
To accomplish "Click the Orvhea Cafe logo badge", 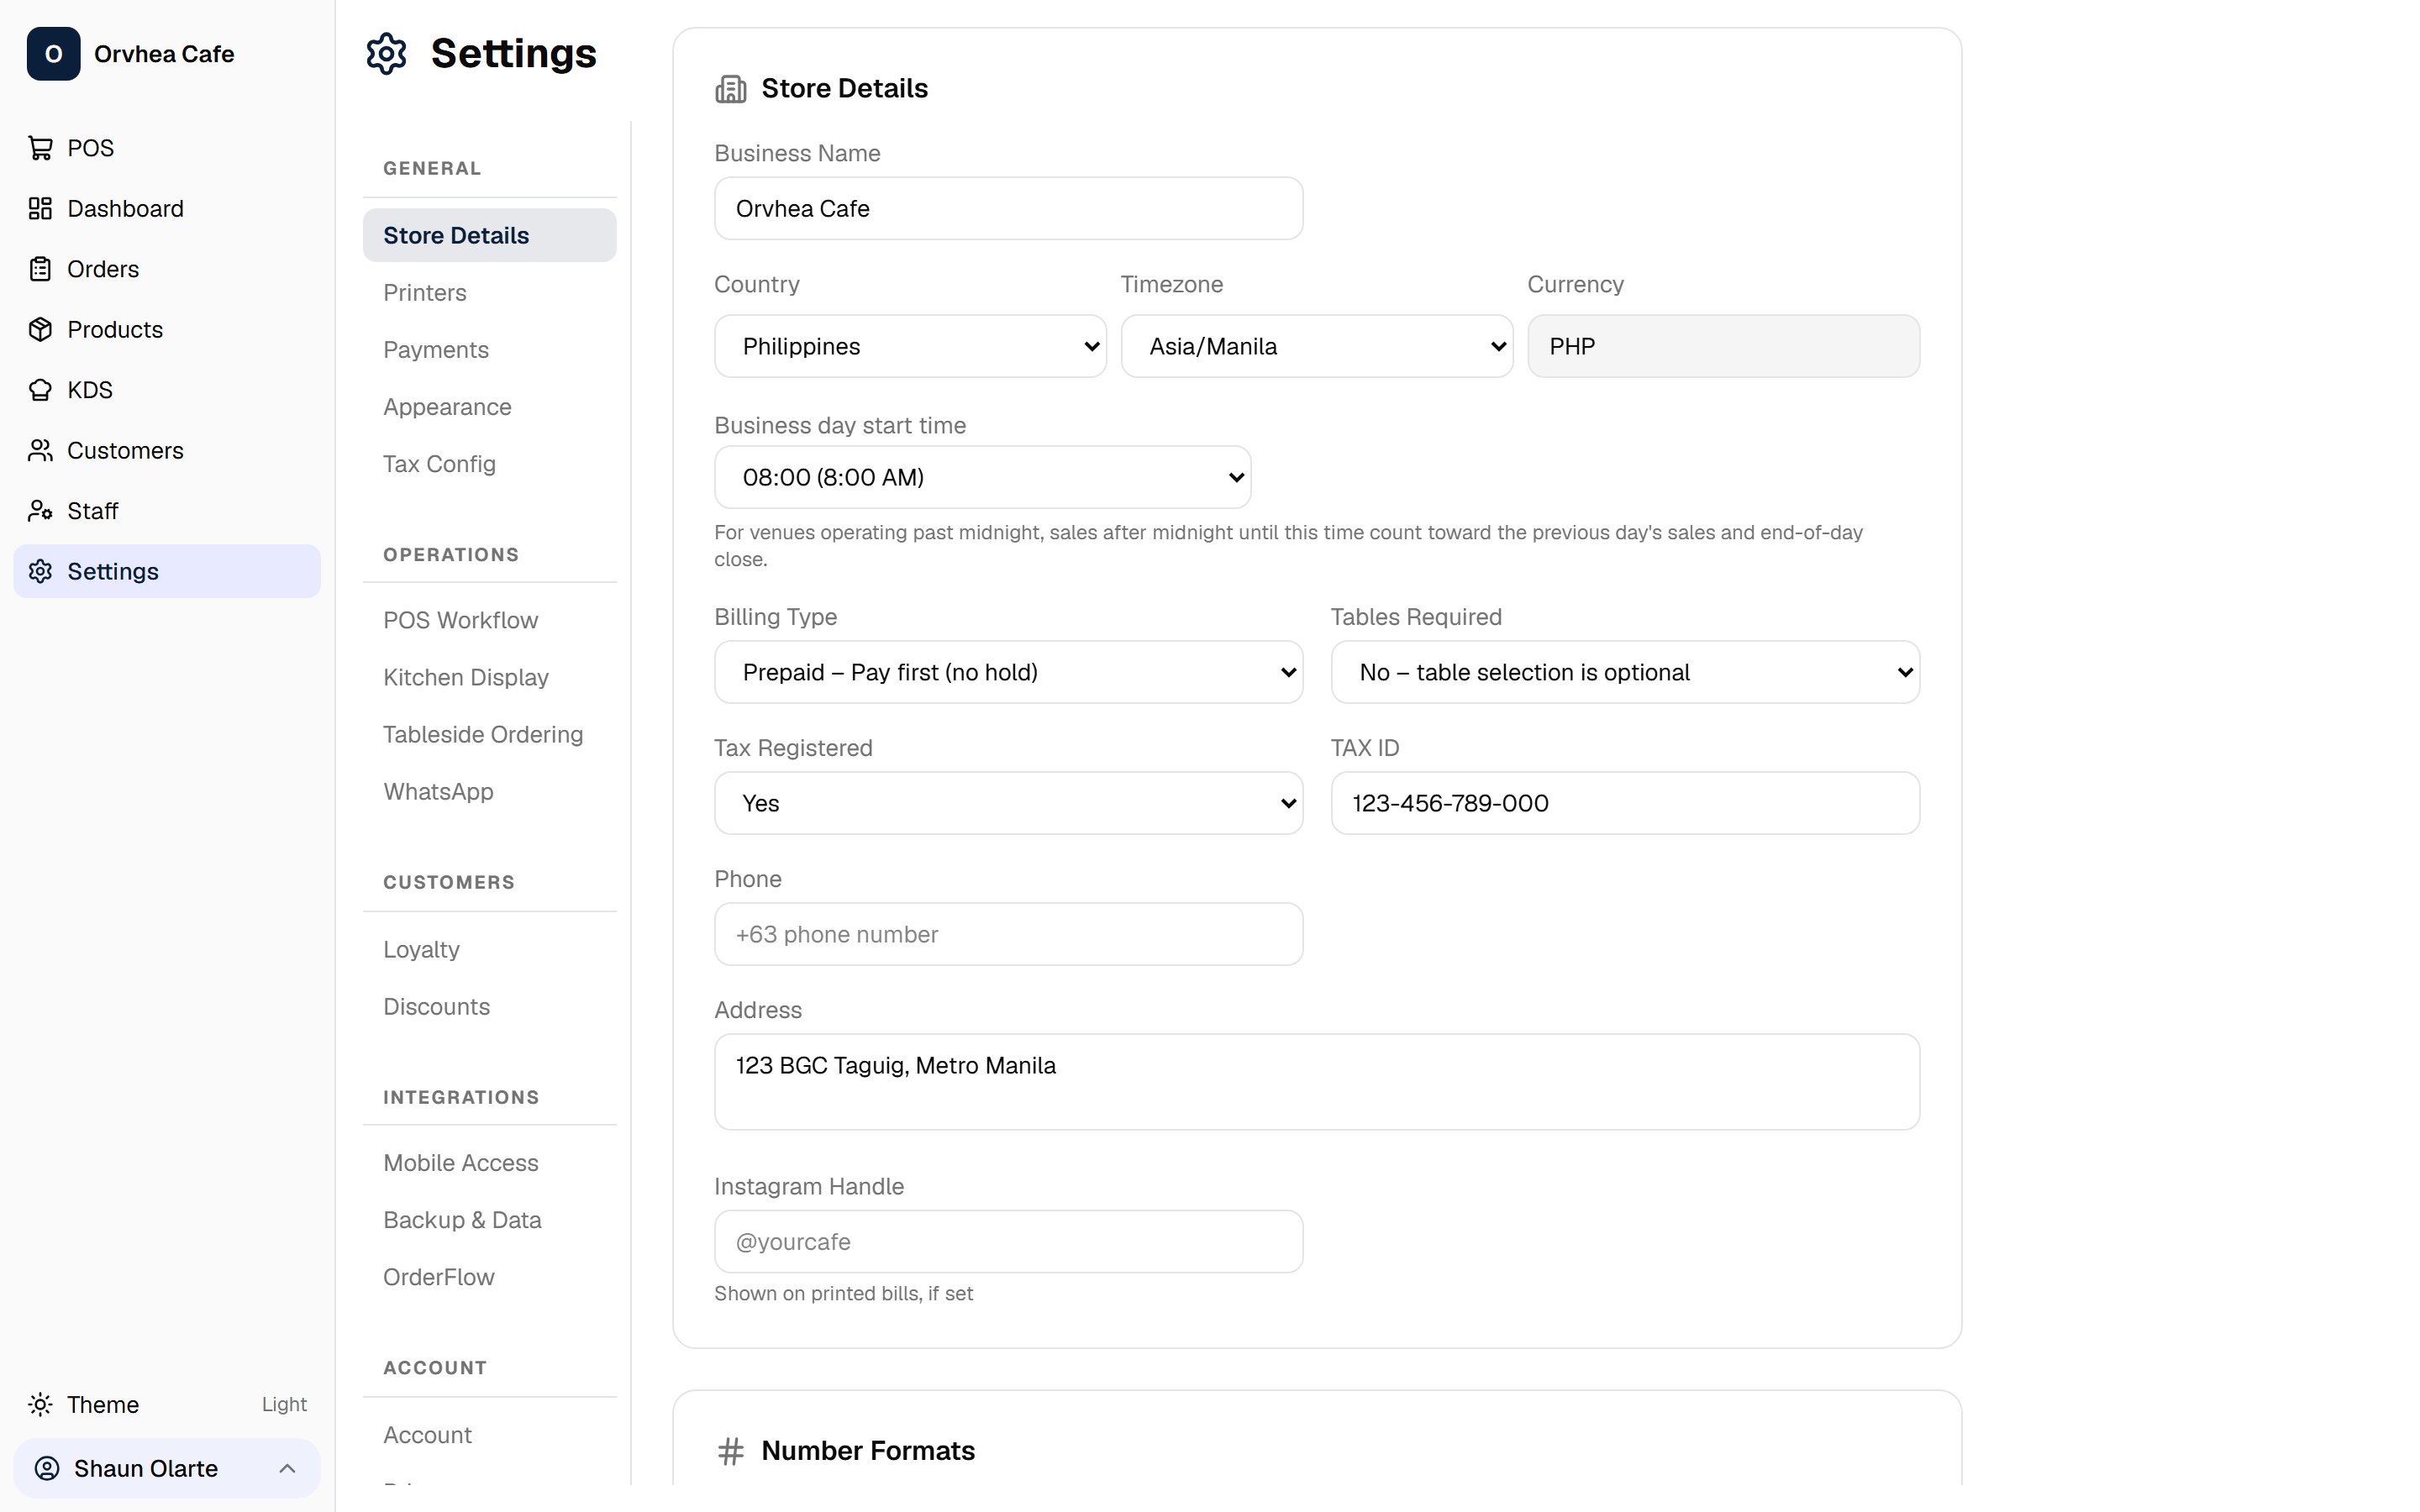I will point(53,54).
